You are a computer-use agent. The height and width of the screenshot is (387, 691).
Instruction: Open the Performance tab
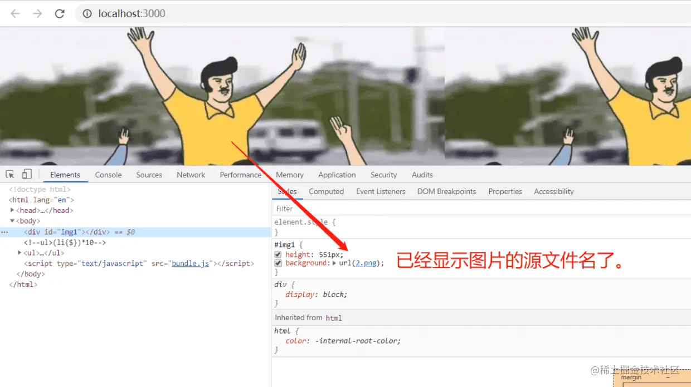(241, 175)
